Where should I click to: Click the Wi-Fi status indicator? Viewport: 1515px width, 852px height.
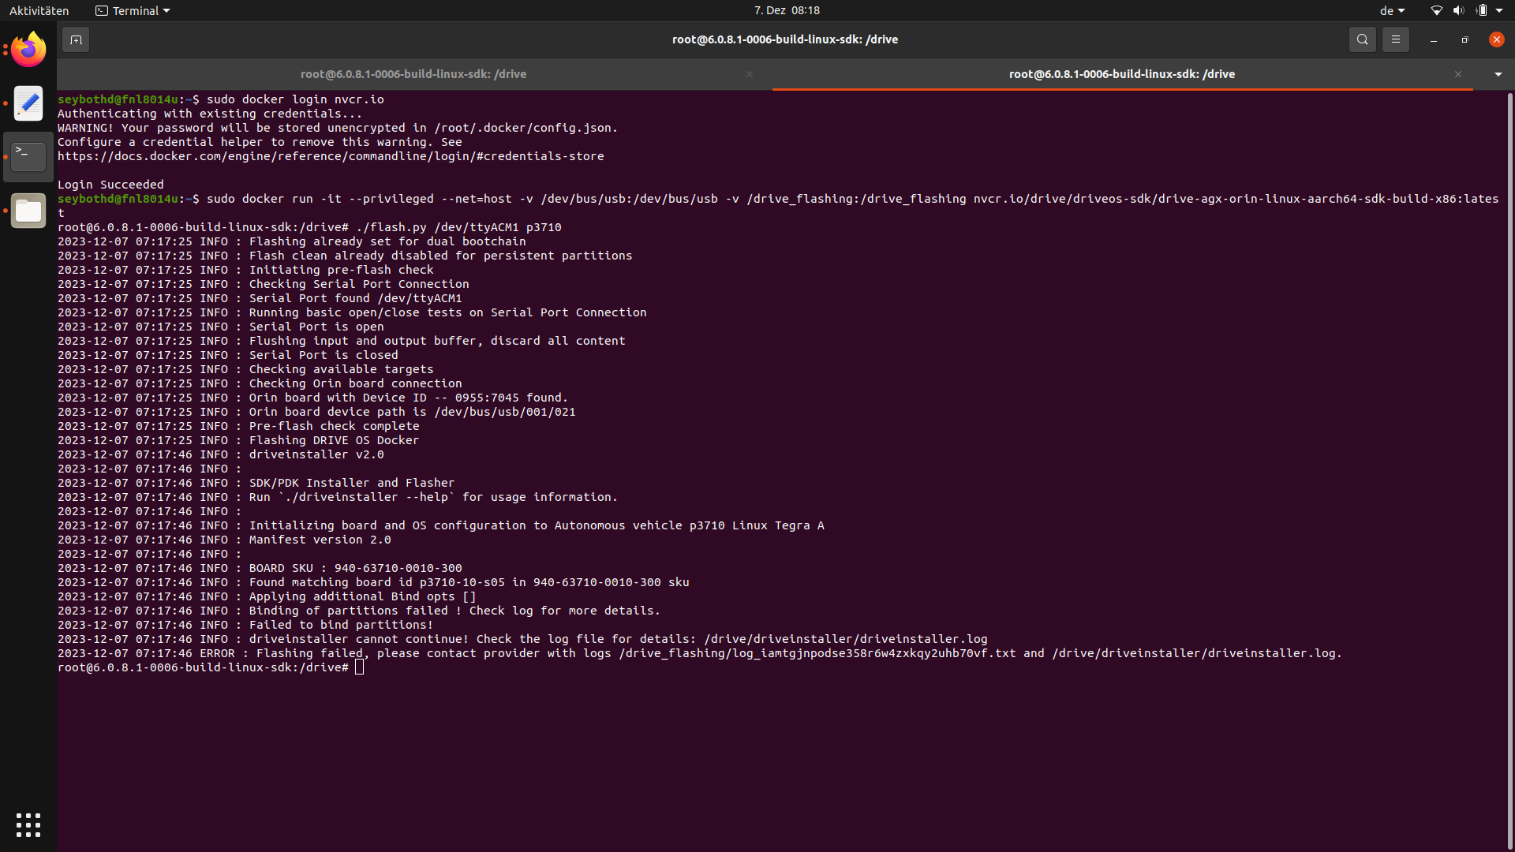[1435, 10]
